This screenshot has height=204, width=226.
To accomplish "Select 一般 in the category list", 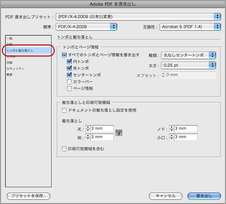I will click(x=28, y=39).
